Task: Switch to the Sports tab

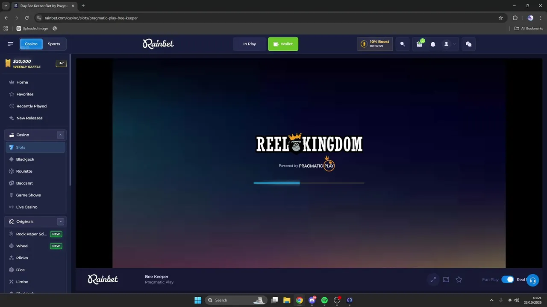Action: click(x=54, y=44)
